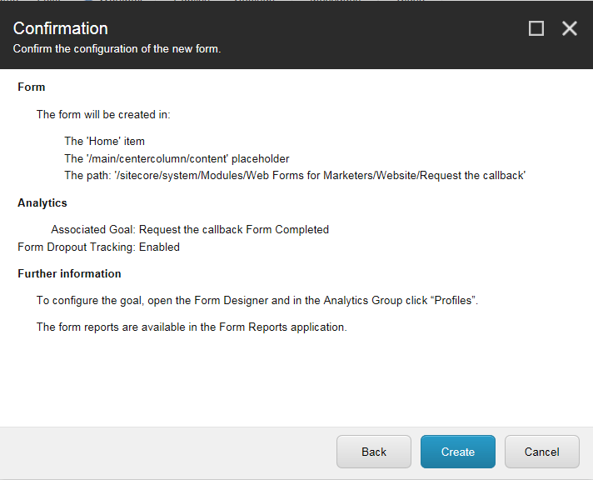The image size is (593, 480).
Task: Click the Form Reports application sentence
Action: pyautogui.click(x=192, y=327)
